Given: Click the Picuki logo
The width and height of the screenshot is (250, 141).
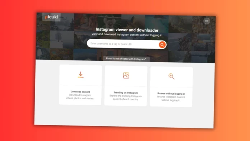Looking at the screenshot, I should point(51,17).
